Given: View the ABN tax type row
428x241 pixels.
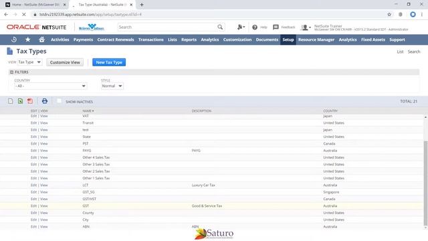Looking at the screenshot, I should click(43, 226).
